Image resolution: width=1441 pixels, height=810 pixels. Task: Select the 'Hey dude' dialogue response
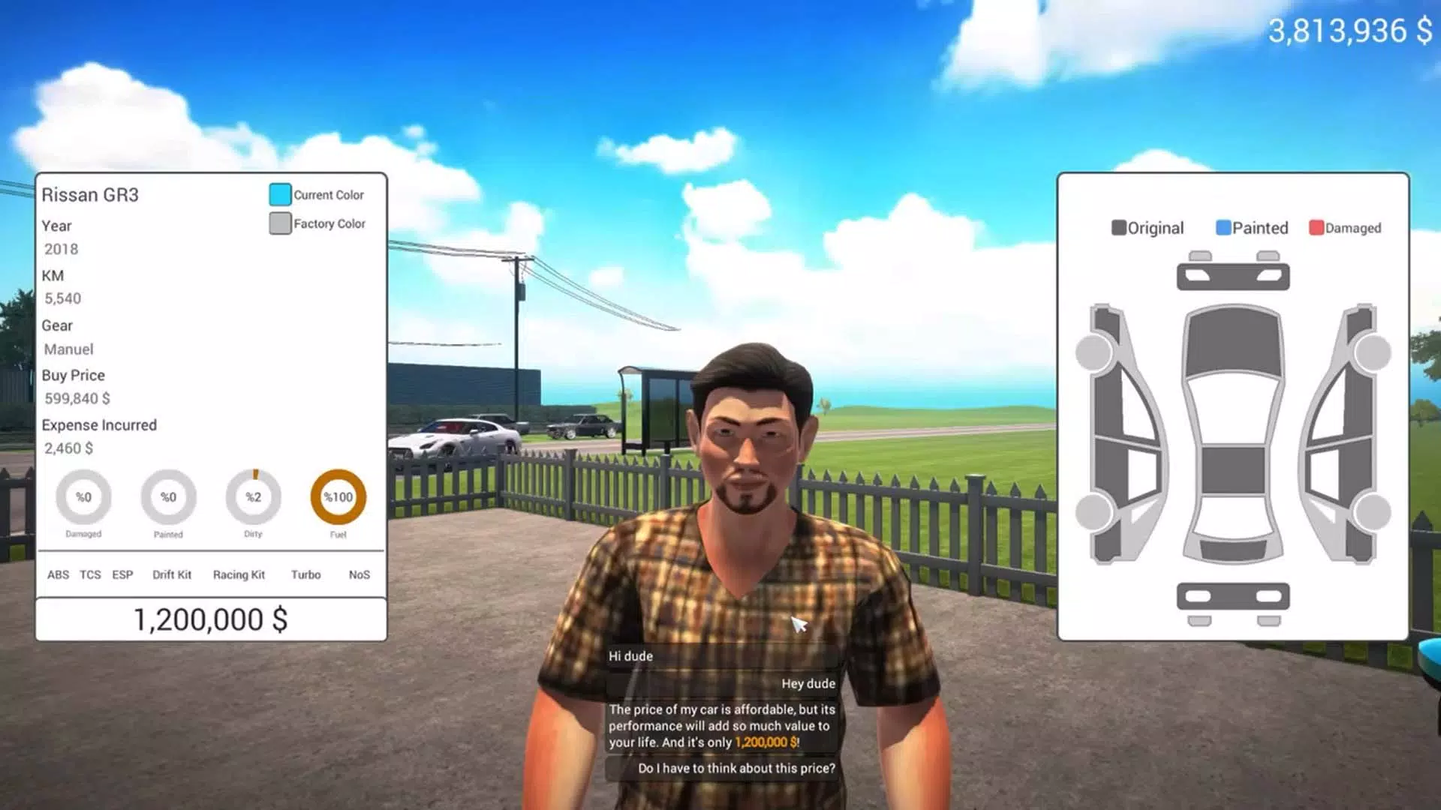coord(808,682)
